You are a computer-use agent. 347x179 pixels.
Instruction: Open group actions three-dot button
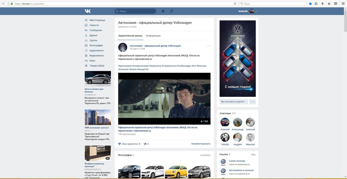click(x=252, y=102)
